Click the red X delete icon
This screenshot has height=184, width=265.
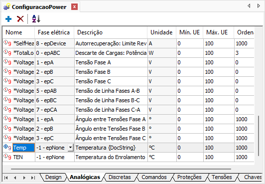tap(20, 19)
